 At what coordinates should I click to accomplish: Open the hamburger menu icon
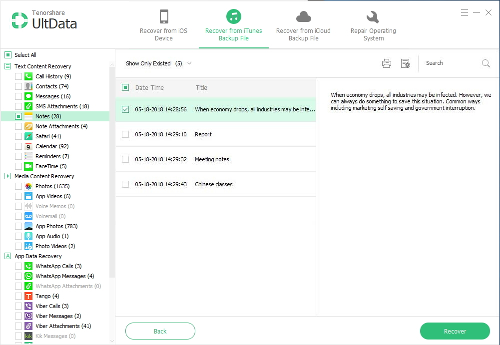click(x=465, y=12)
